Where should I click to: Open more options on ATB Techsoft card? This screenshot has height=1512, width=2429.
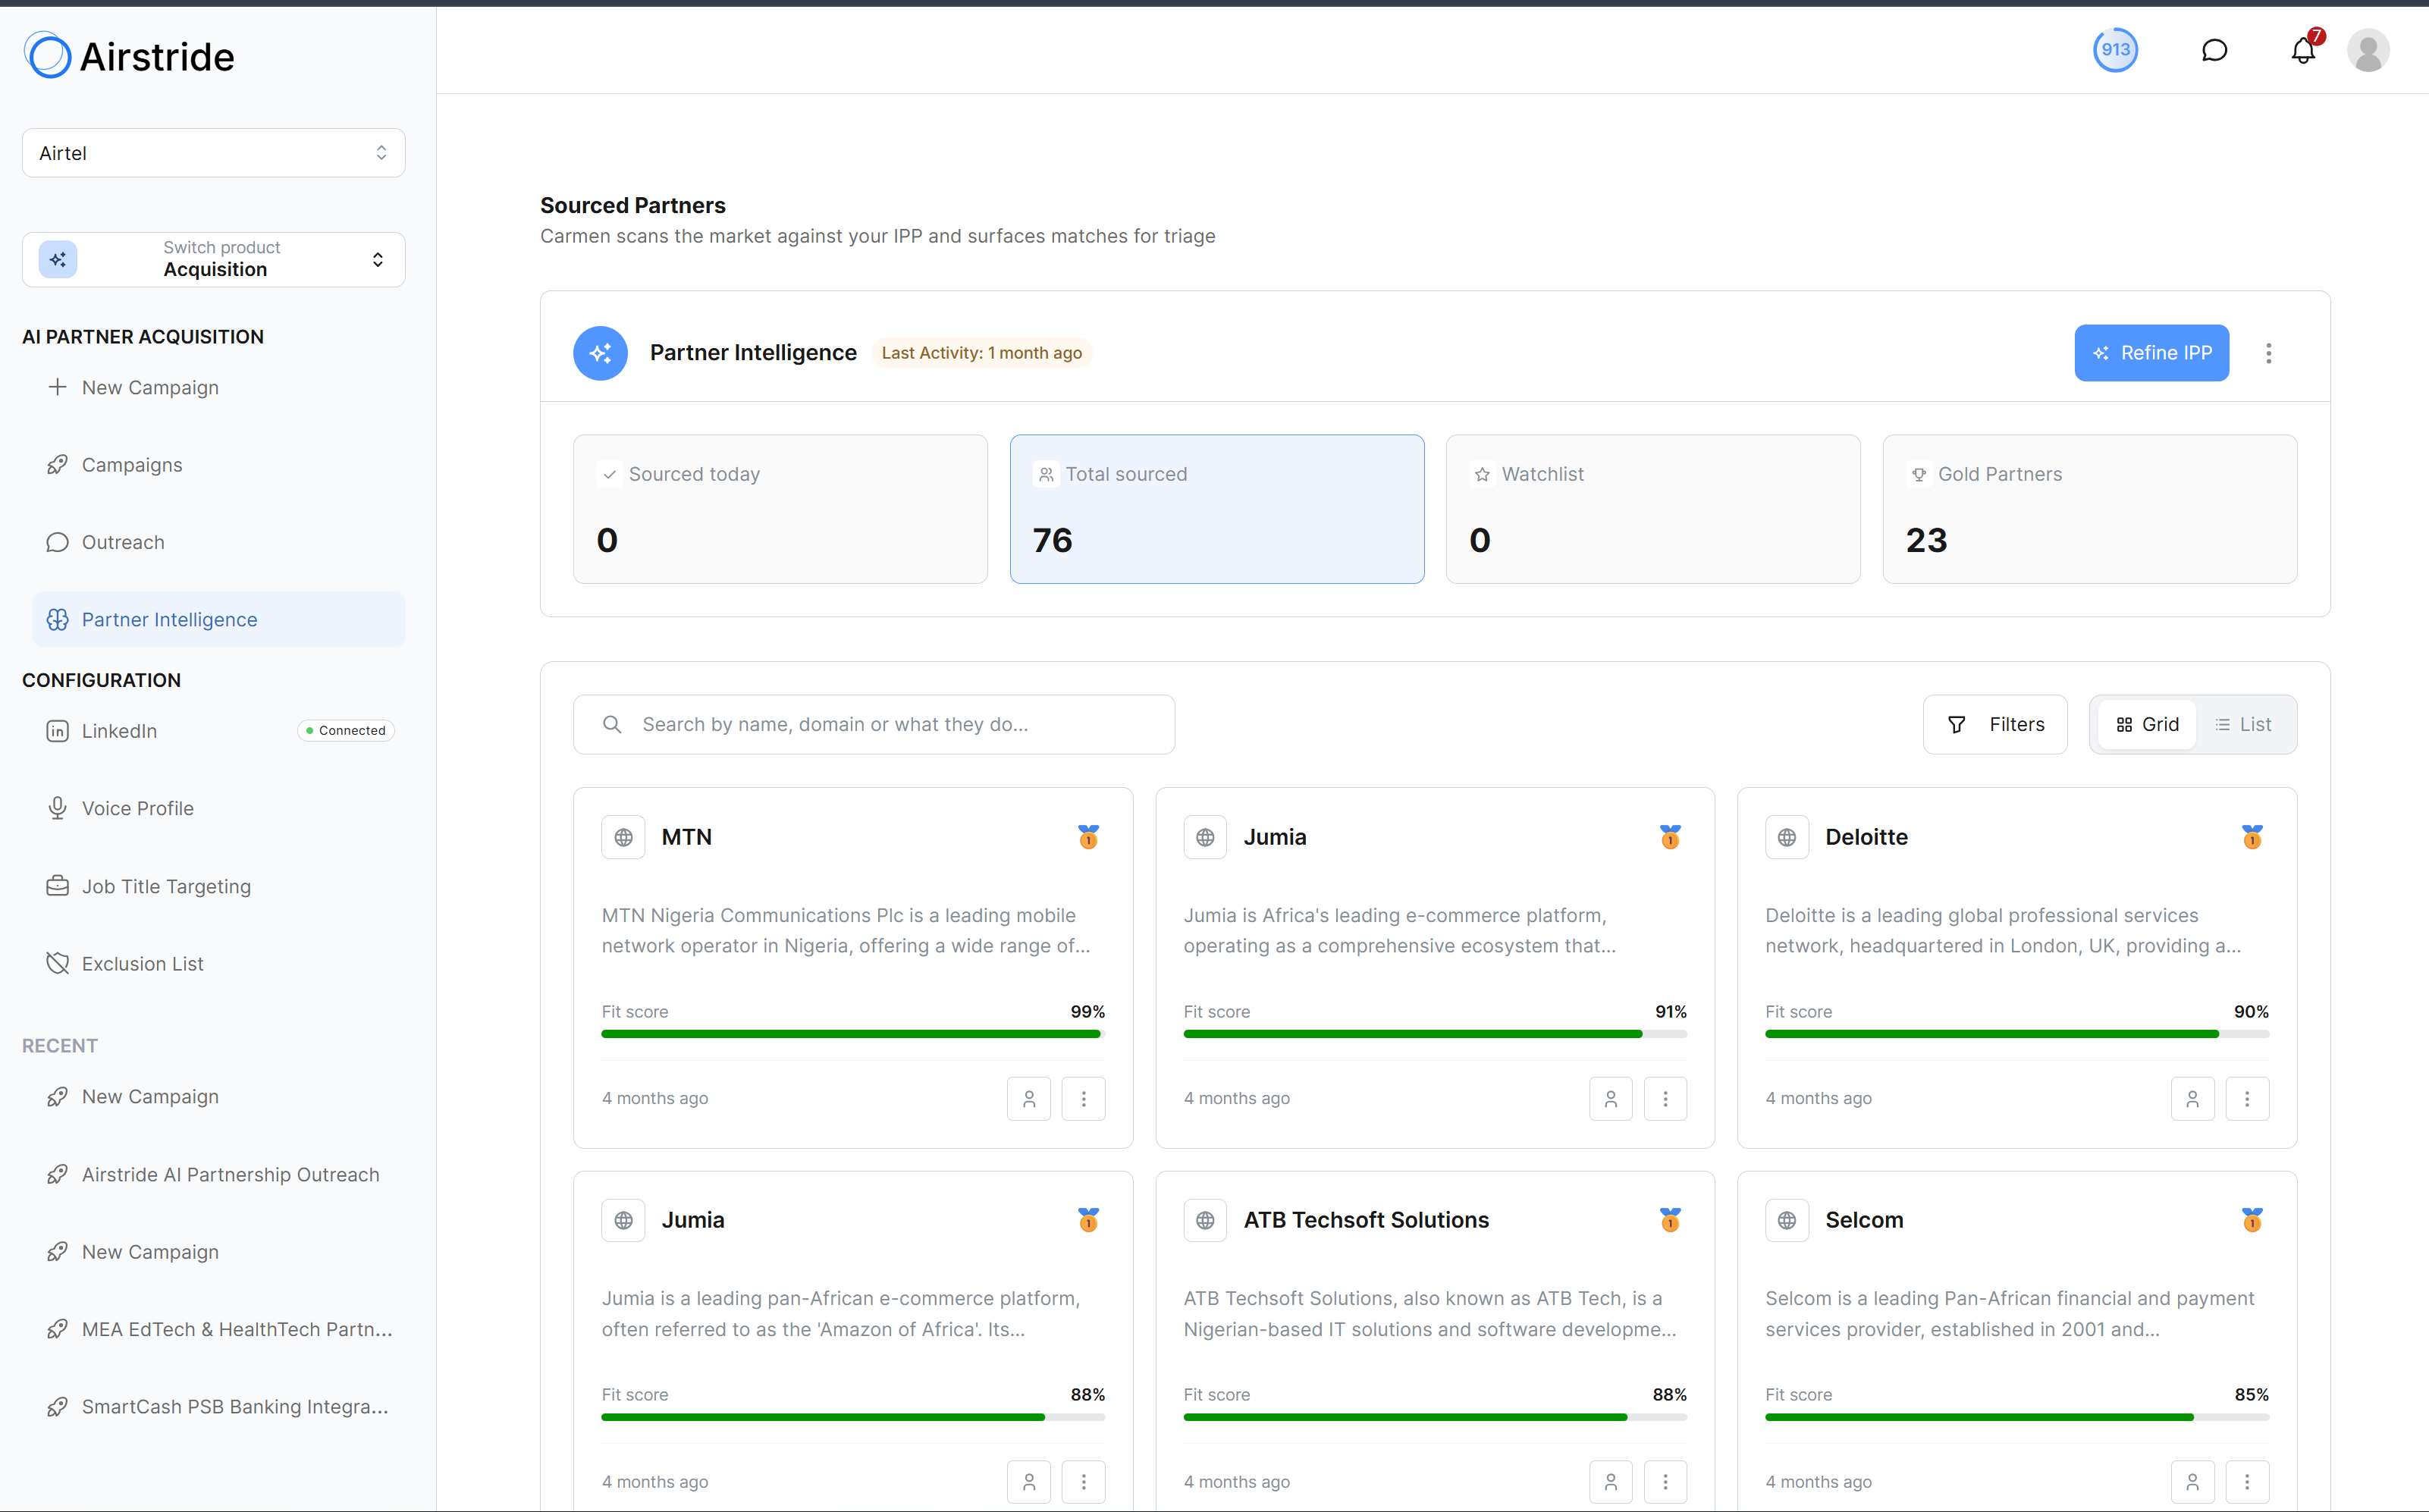click(1665, 1482)
